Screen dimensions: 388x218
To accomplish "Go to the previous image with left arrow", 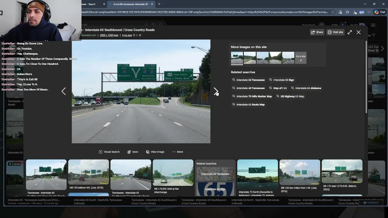I will (63, 91).
